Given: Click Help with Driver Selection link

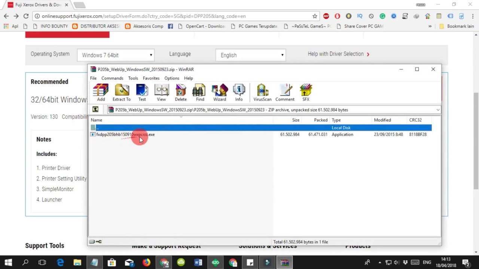Looking at the screenshot, I should (338, 54).
